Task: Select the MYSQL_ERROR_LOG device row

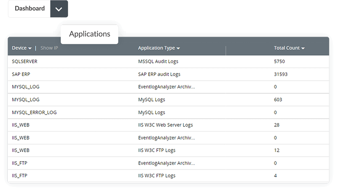Action: [x=34, y=112]
